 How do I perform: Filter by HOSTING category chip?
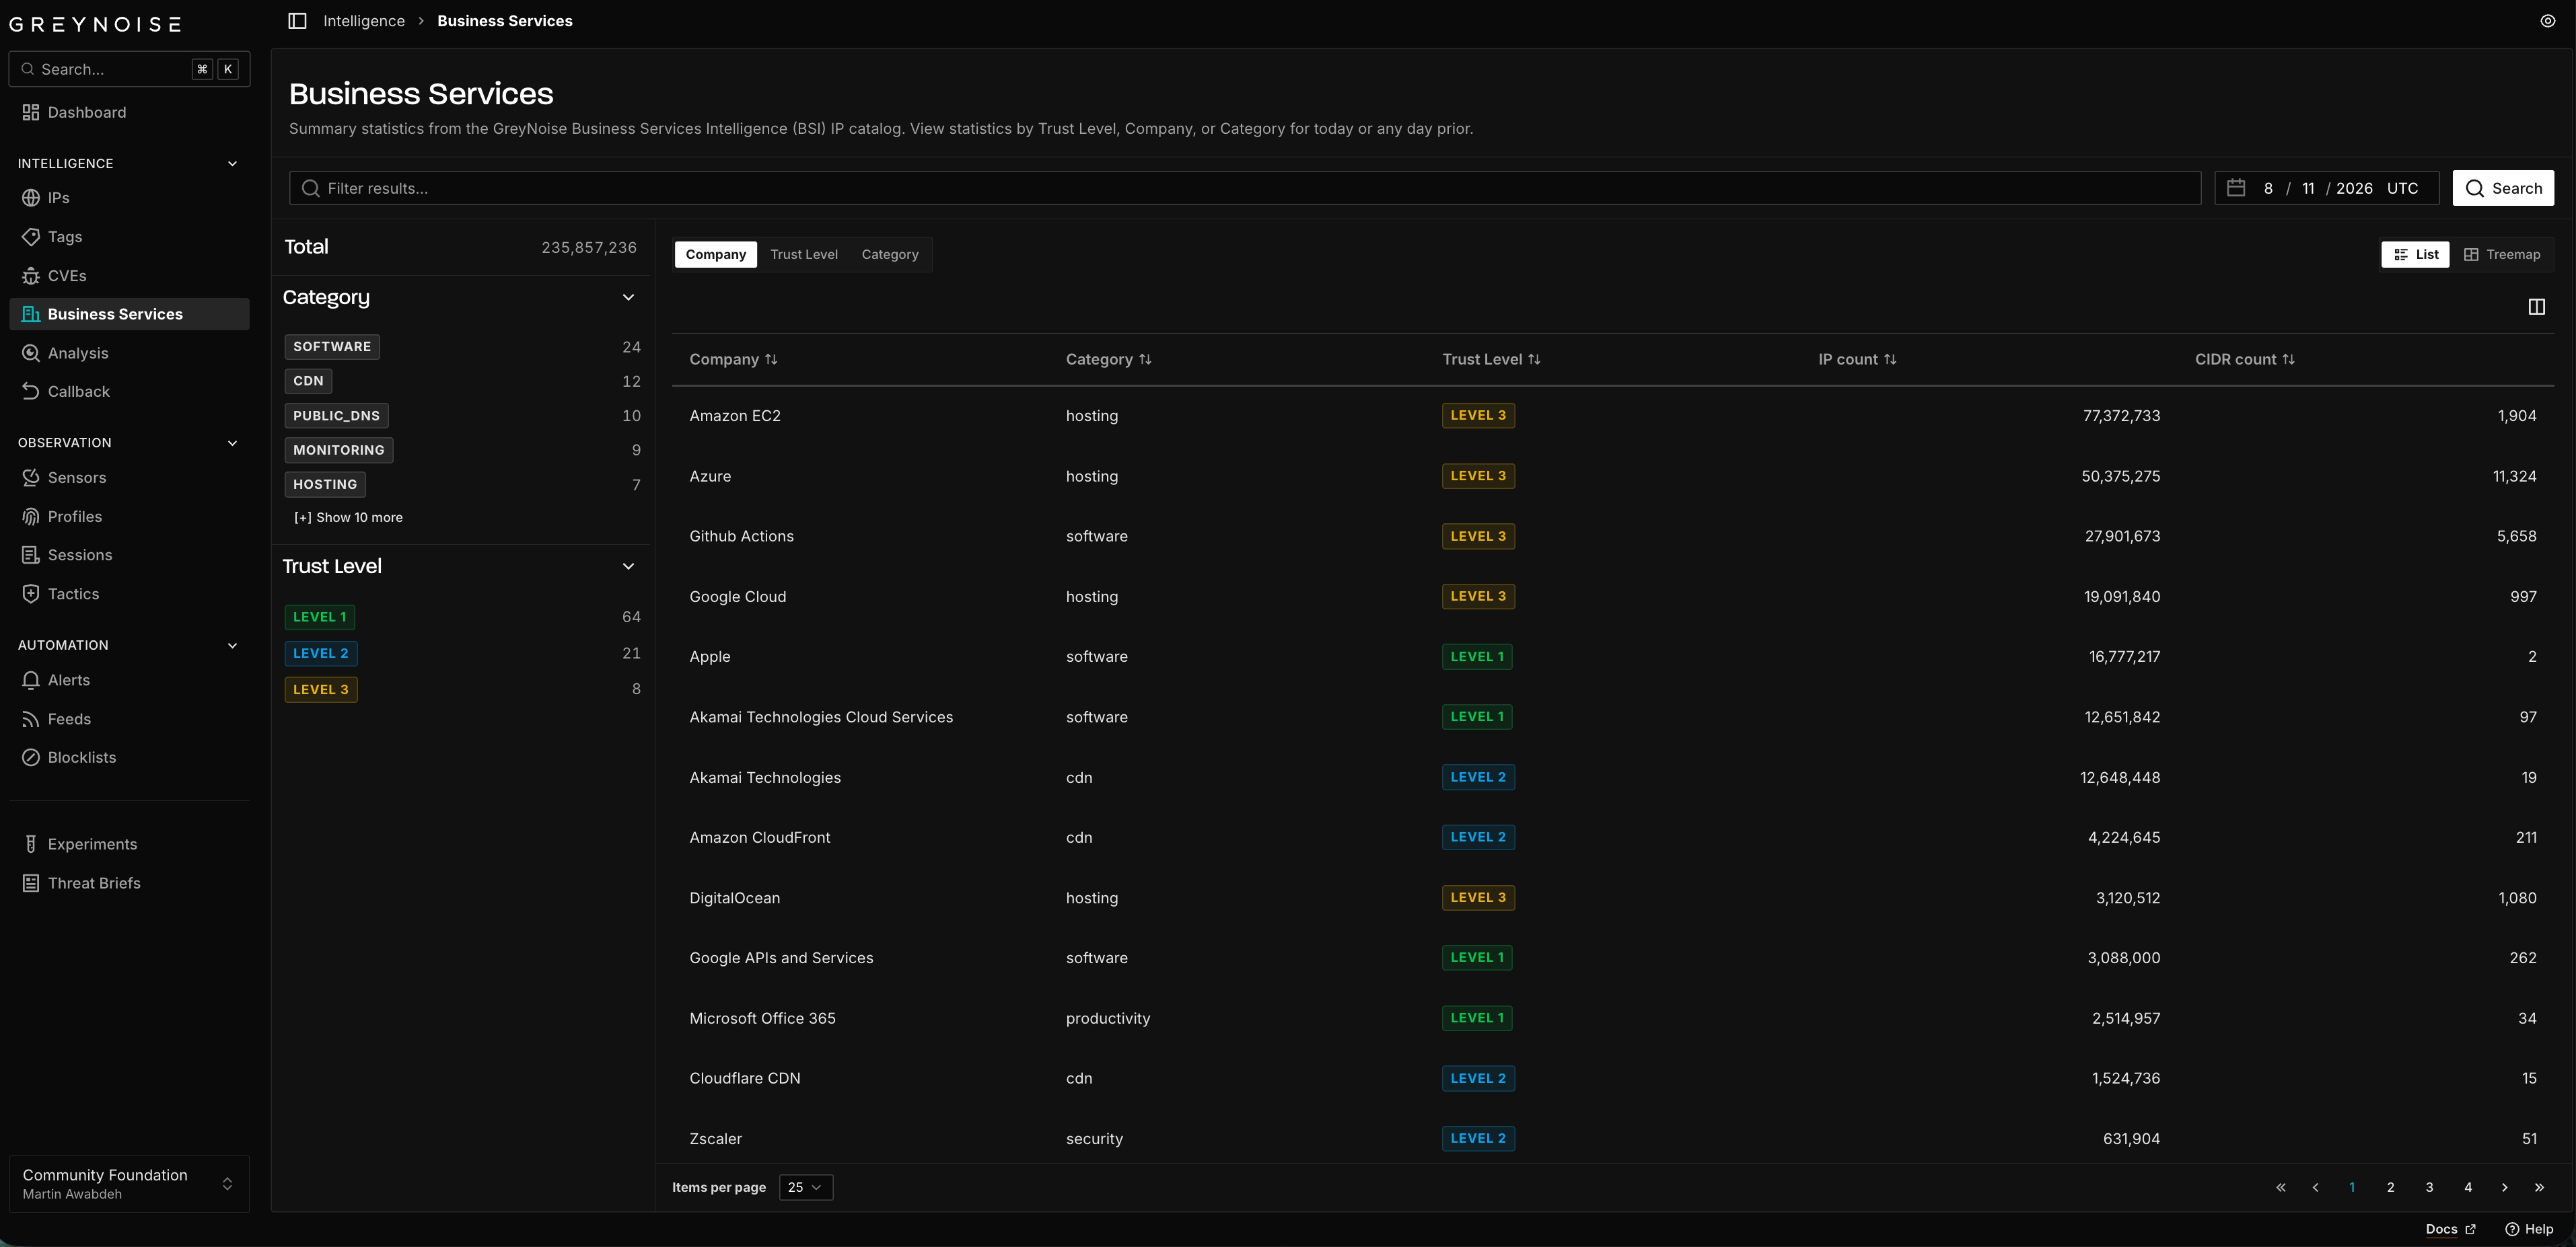325,485
